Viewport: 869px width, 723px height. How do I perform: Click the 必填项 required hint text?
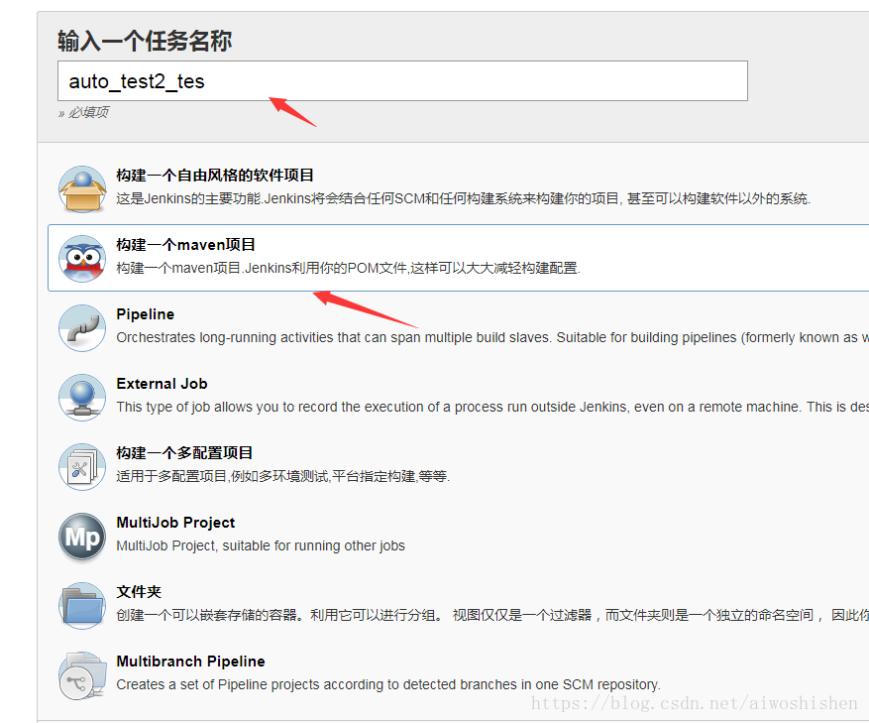tap(83, 113)
